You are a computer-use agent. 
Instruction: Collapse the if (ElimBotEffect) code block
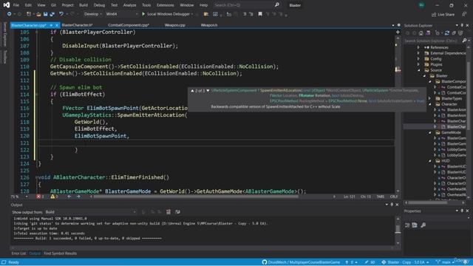37,95
